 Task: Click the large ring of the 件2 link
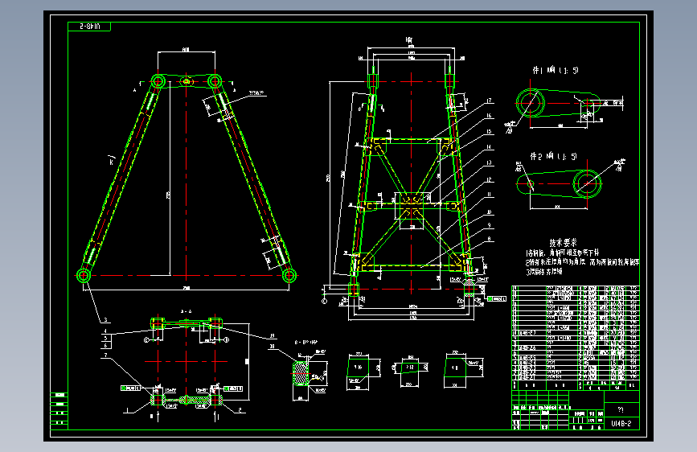(x=587, y=183)
